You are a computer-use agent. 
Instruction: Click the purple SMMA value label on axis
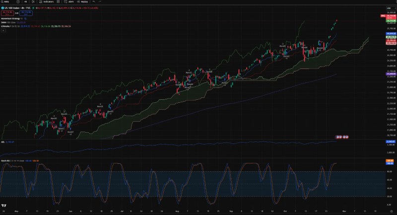click(x=391, y=74)
